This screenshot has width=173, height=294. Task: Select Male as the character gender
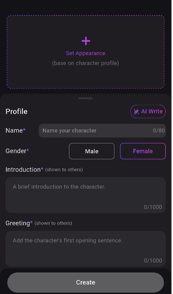point(91,151)
